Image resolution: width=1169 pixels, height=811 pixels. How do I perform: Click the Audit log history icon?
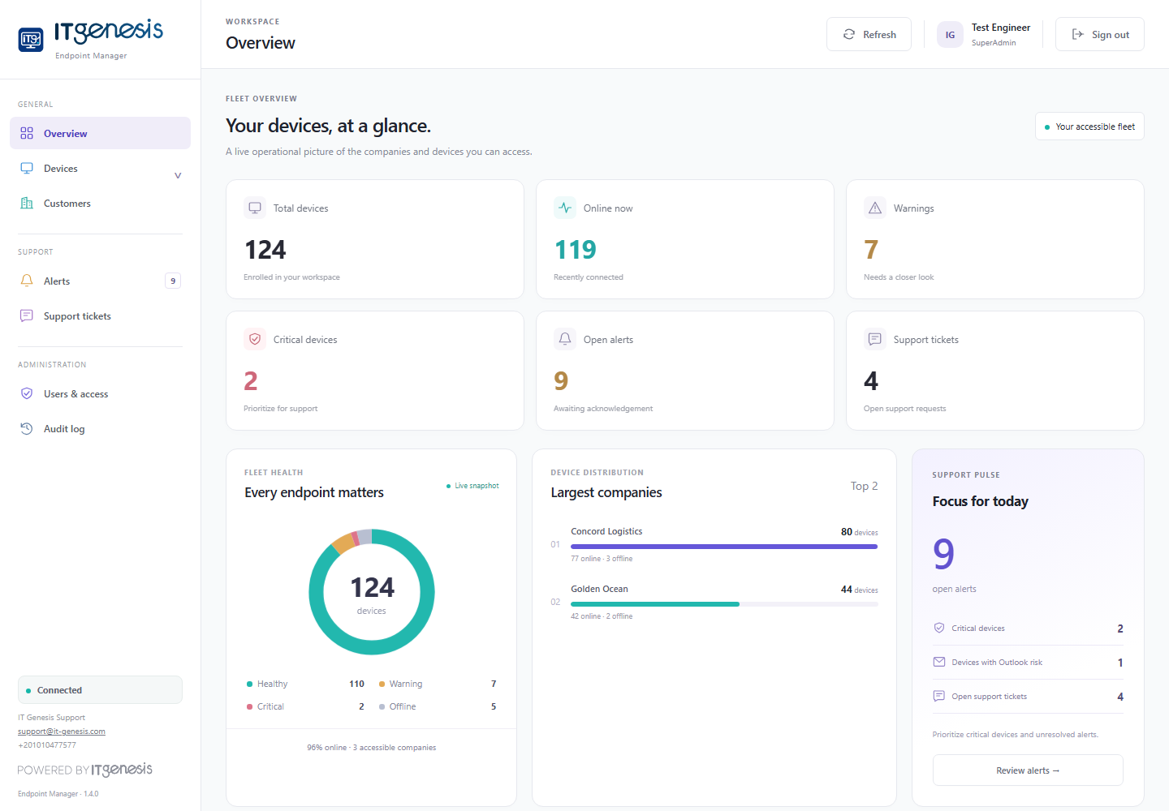[x=27, y=428]
